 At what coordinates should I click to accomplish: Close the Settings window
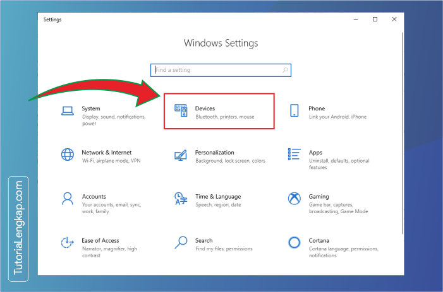pos(394,19)
